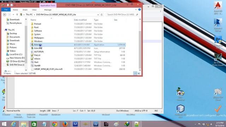Sort files by the Size column
Screen dimensions: 226x127
click(x=115, y=20)
